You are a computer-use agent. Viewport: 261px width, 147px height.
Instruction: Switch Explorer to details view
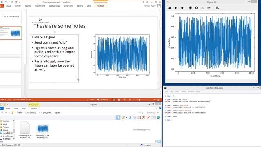tap(156, 142)
